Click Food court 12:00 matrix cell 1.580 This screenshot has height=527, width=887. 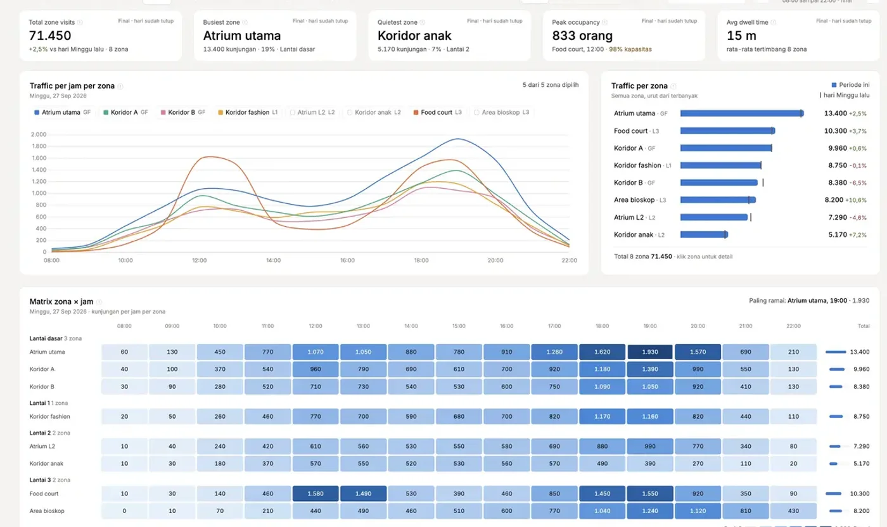click(x=316, y=493)
